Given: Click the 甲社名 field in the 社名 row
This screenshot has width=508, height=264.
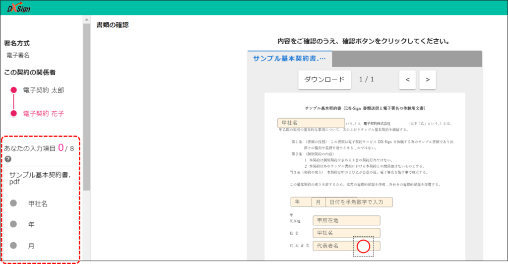Looking at the screenshot, I should coord(346,233).
